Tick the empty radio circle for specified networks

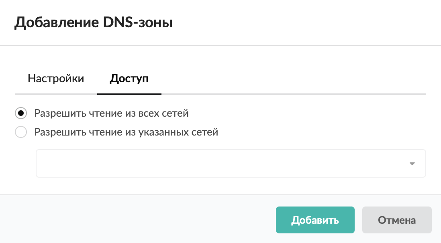coord(21,132)
